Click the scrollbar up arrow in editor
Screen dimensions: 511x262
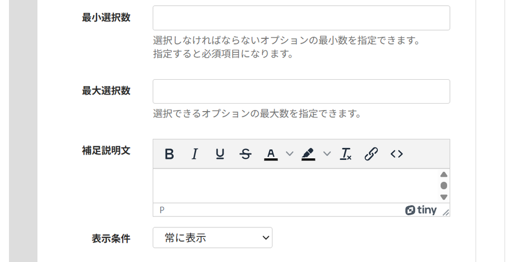click(x=444, y=174)
